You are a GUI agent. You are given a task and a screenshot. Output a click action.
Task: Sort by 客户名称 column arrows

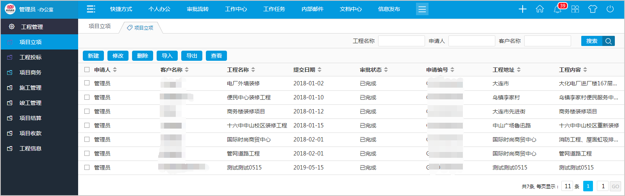click(187, 70)
